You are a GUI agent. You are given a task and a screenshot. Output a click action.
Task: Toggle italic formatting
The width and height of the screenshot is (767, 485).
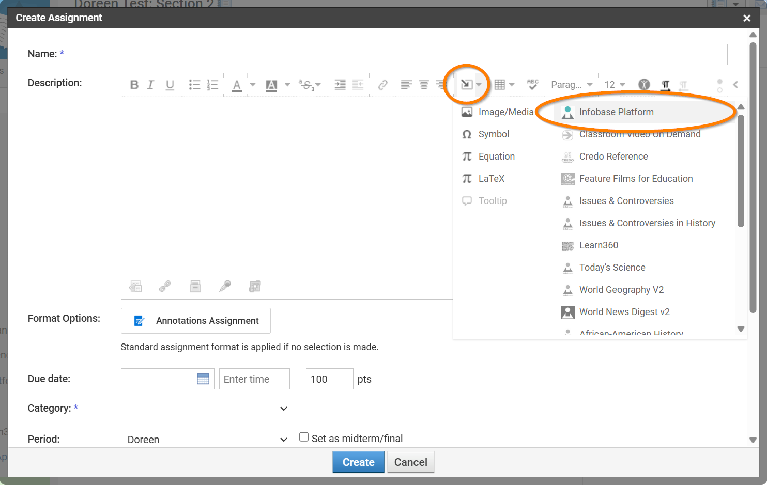coord(150,85)
